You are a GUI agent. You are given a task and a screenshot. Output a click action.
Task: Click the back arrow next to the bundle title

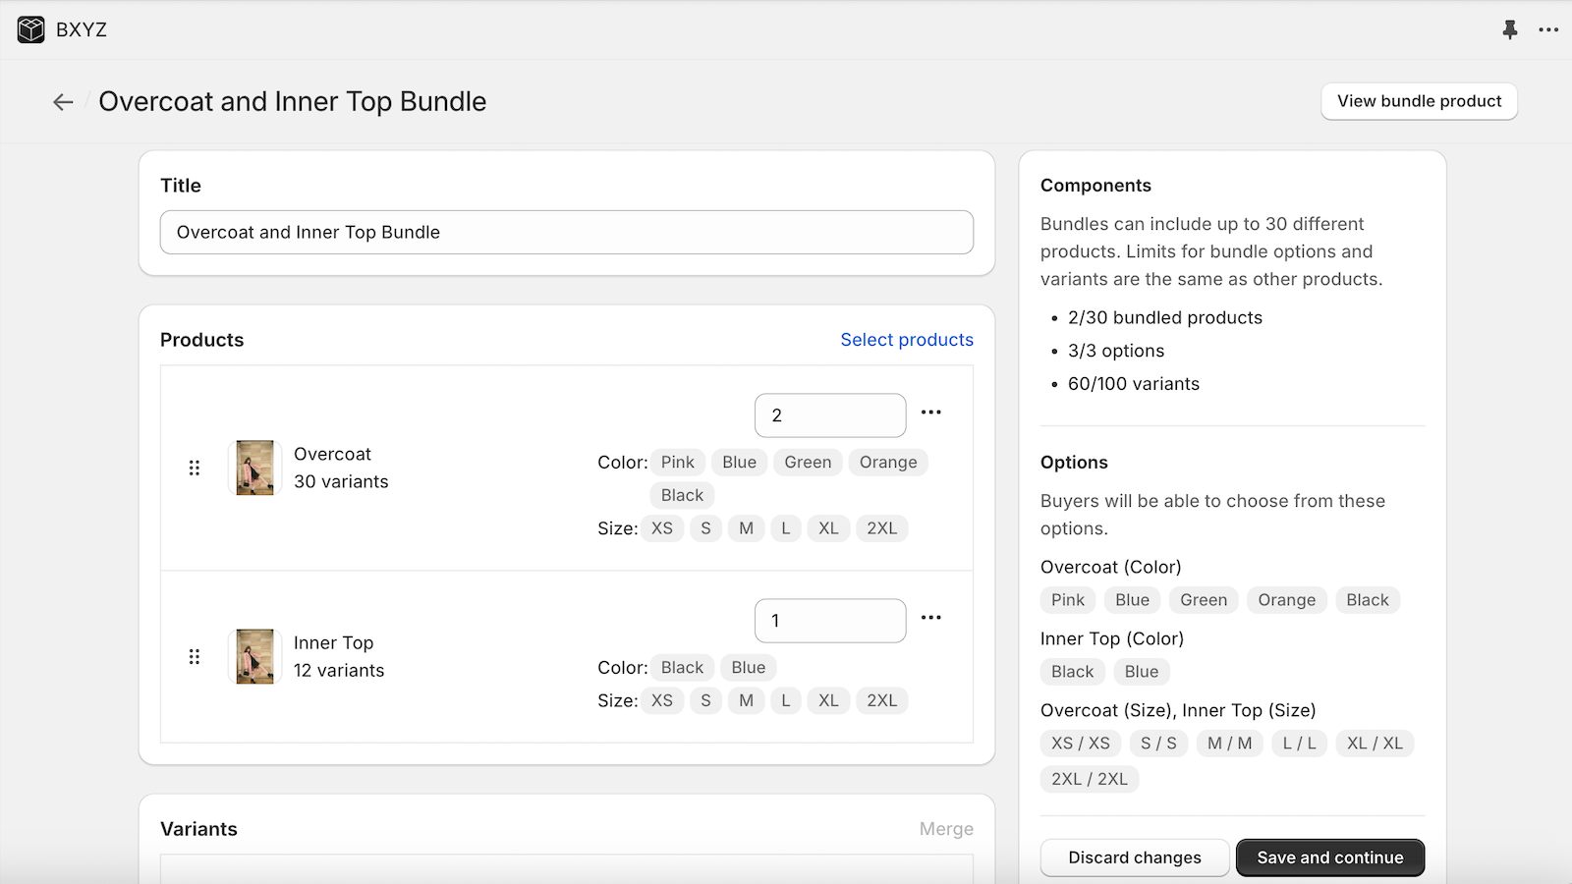coord(63,101)
